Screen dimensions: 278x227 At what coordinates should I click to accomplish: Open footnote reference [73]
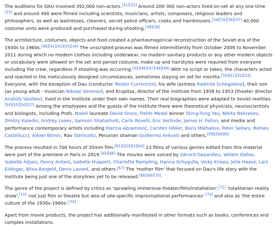(209, 194)
